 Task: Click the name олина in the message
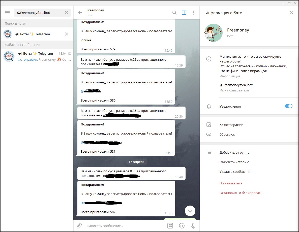click(86, 40)
